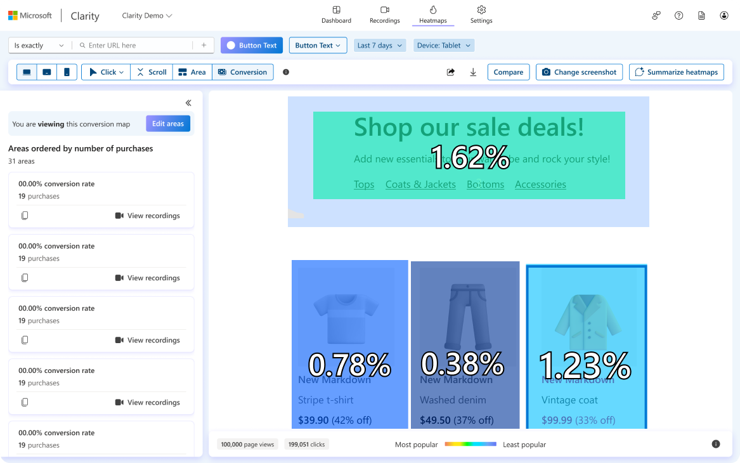
Task: Collapse the side panel with double-chevron icon
Action: [188, 103]
